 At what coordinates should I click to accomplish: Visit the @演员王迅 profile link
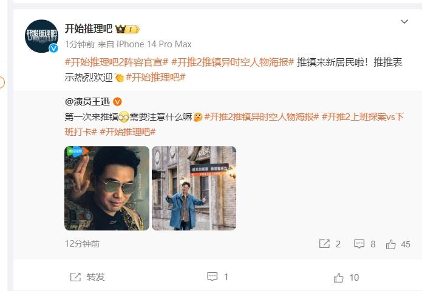tap(87, 102)
